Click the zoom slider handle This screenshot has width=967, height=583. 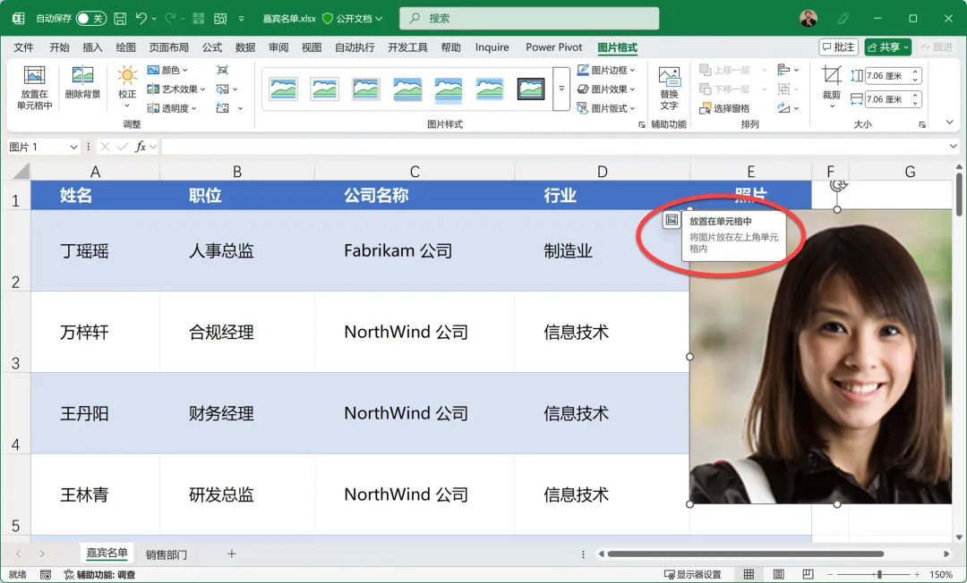tap(879, 574)
